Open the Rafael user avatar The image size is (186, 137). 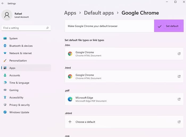(x=7, y=15)
